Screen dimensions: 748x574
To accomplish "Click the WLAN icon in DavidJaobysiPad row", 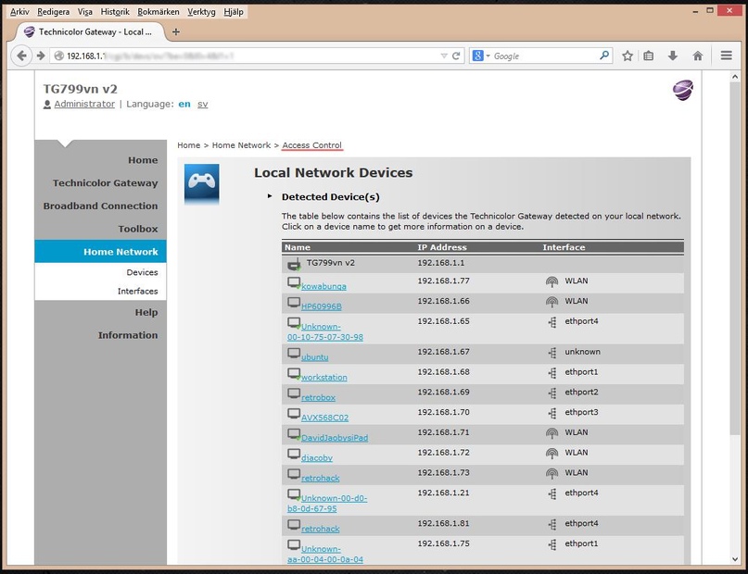I will (551, 433).
